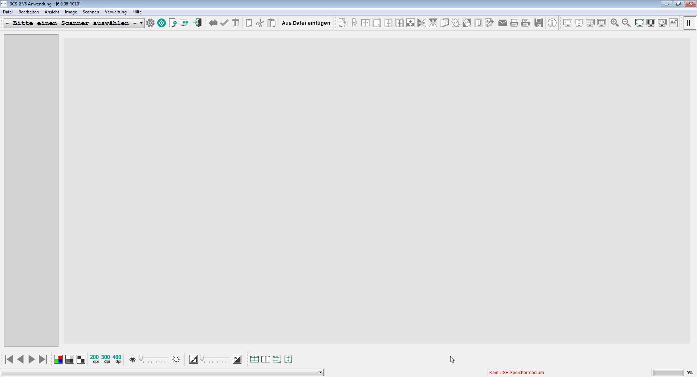Jump to last page button
Viewport: 697px width, 377px height.
[x=43, y=359]
